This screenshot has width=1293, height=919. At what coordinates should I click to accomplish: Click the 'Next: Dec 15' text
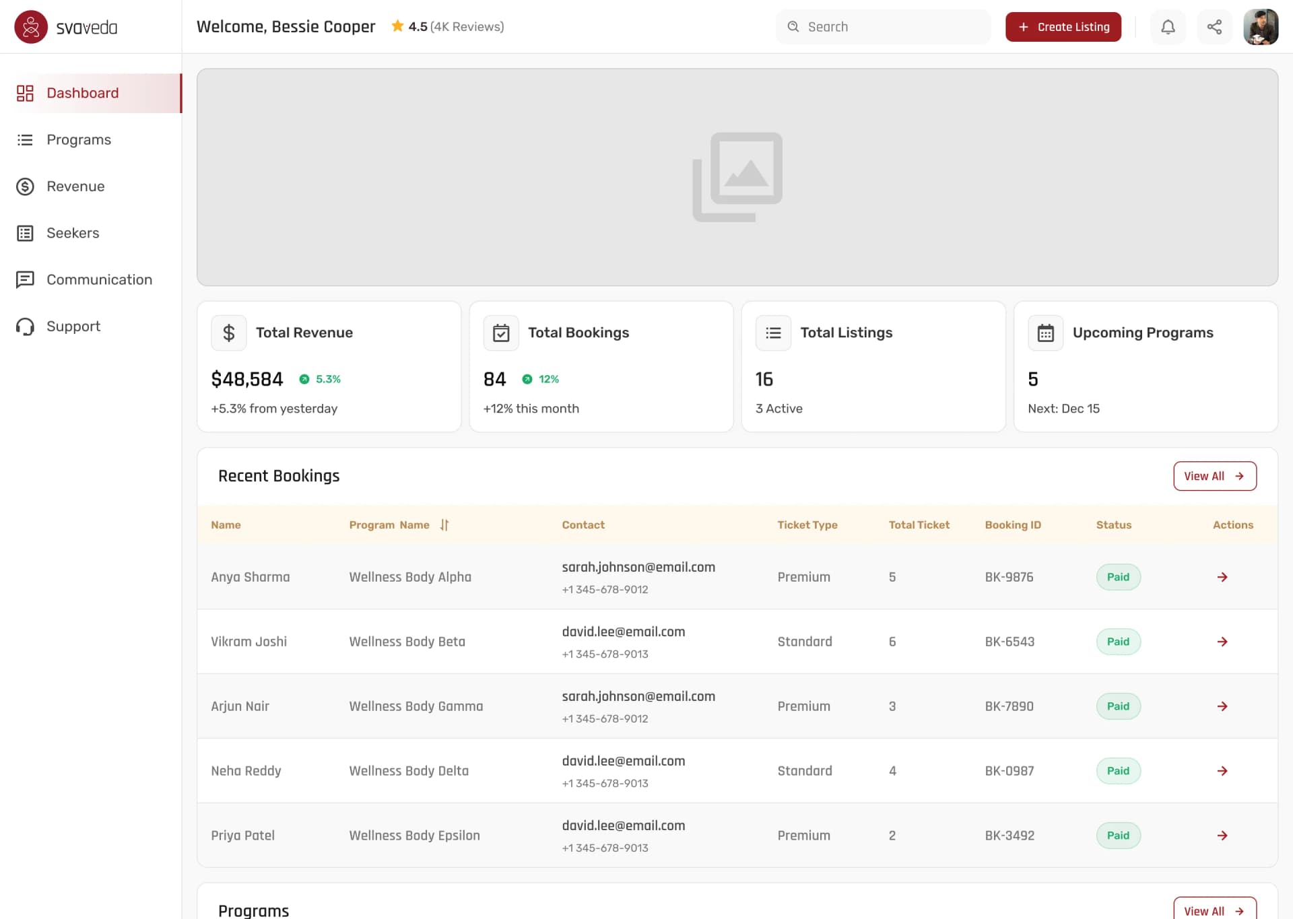[x=1063, y=409]
